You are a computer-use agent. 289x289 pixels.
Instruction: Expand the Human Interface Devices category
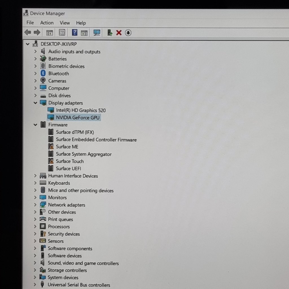[x=35, y=176]
